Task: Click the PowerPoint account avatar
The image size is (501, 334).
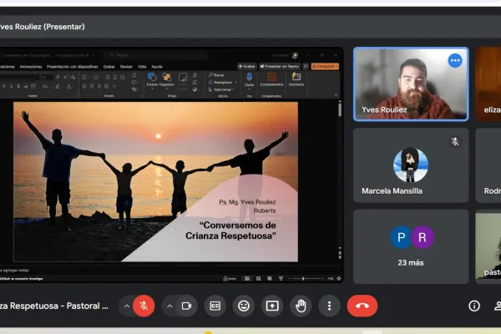Action: (x=295, y=55)
